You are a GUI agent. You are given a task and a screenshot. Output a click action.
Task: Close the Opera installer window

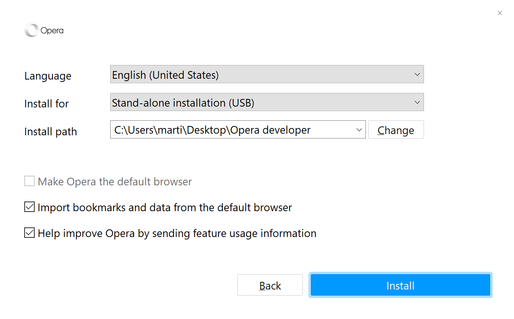500,13
